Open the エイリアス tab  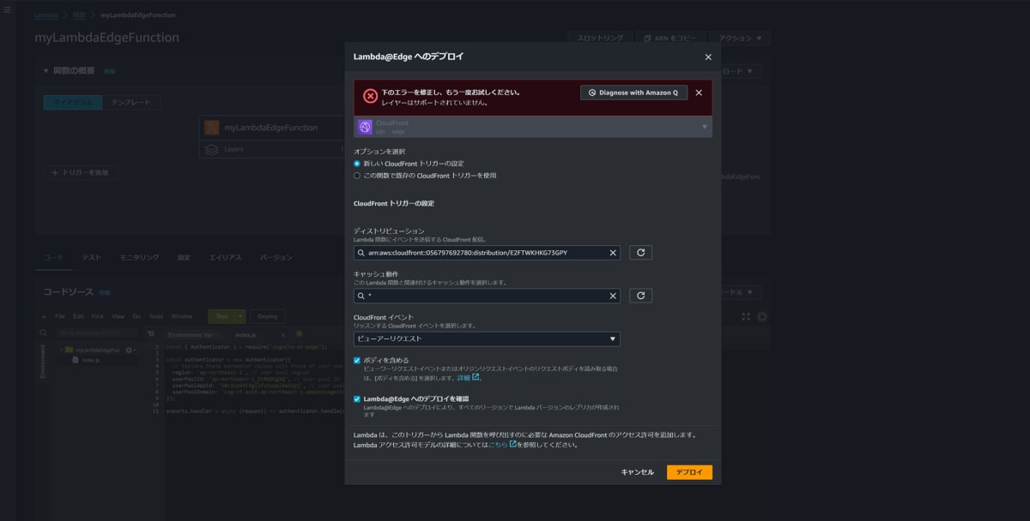point(226,257)
